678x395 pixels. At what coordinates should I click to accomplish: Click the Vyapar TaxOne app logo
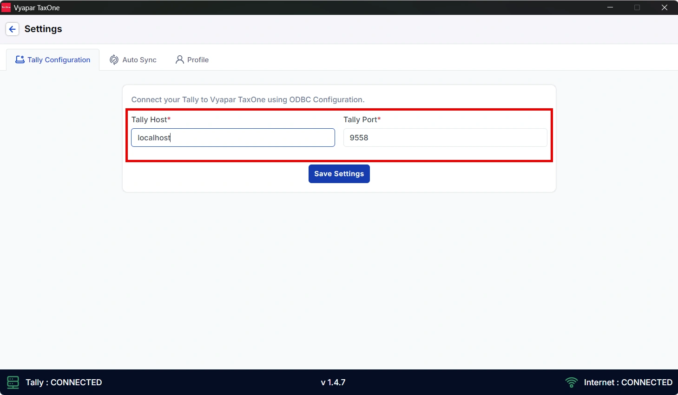coord(6,7)
